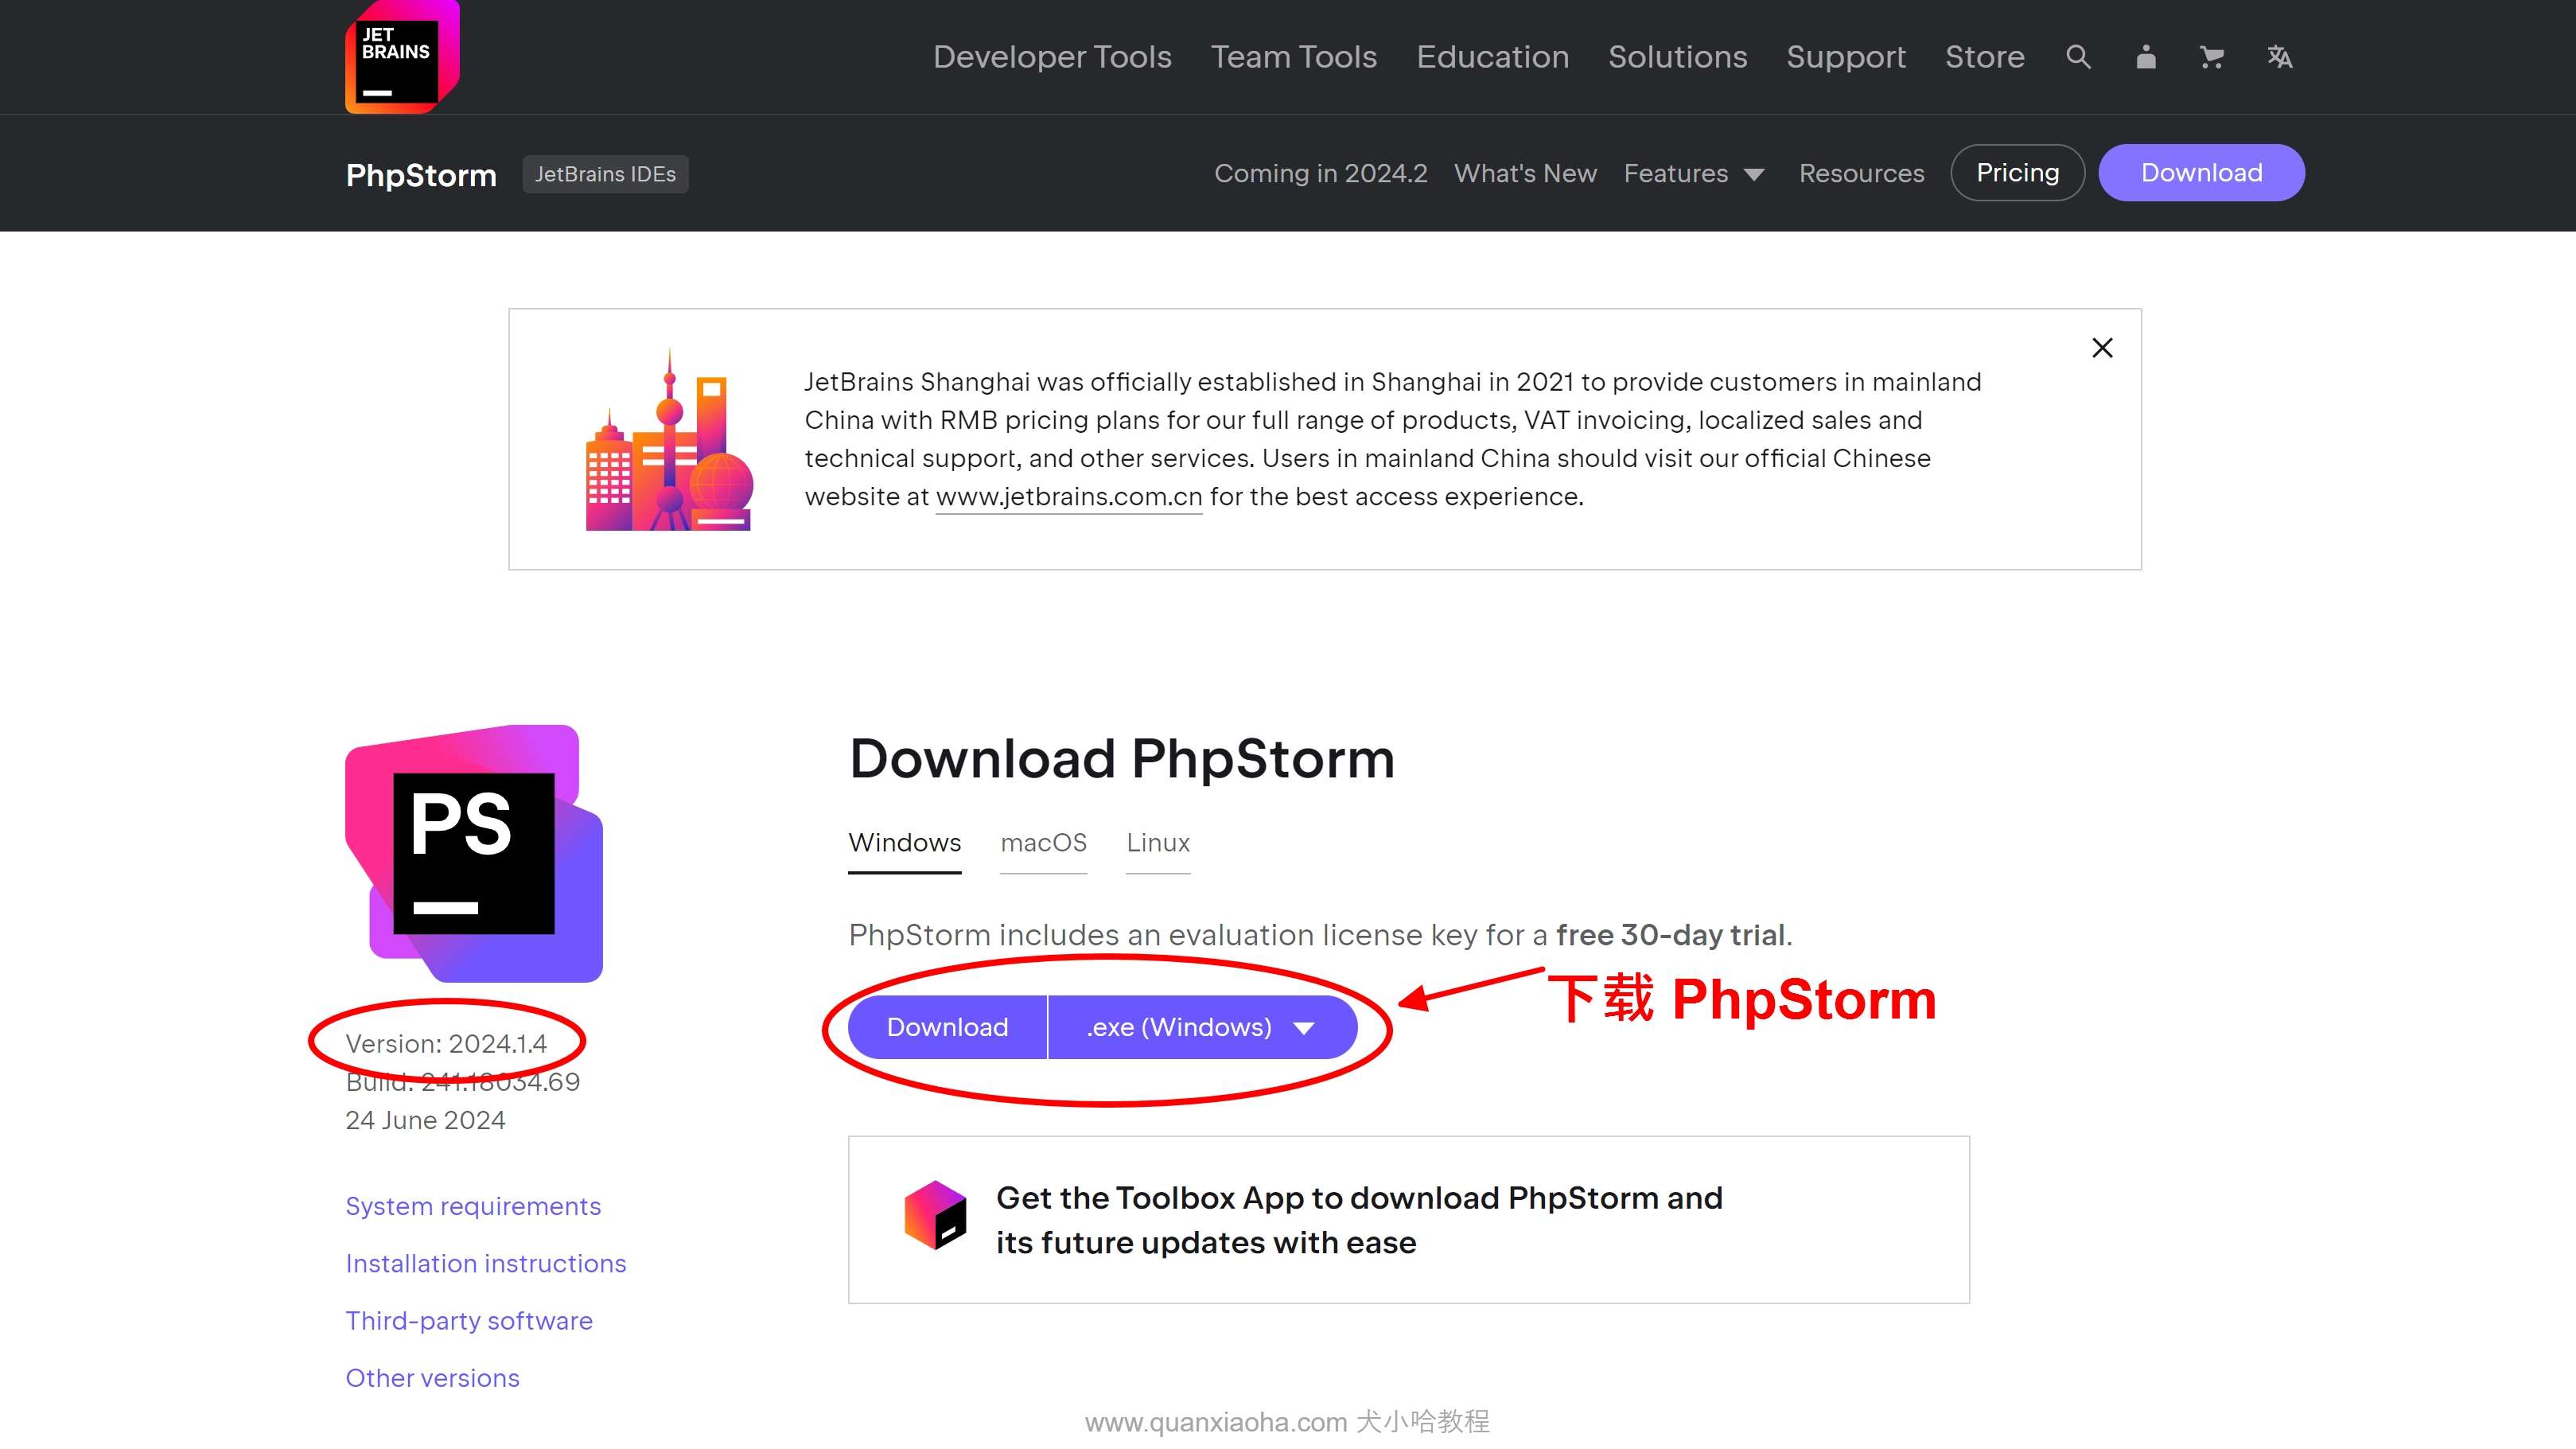Open Third-party software link
Screen dimensions: 2576x1449
[469, 1321]
